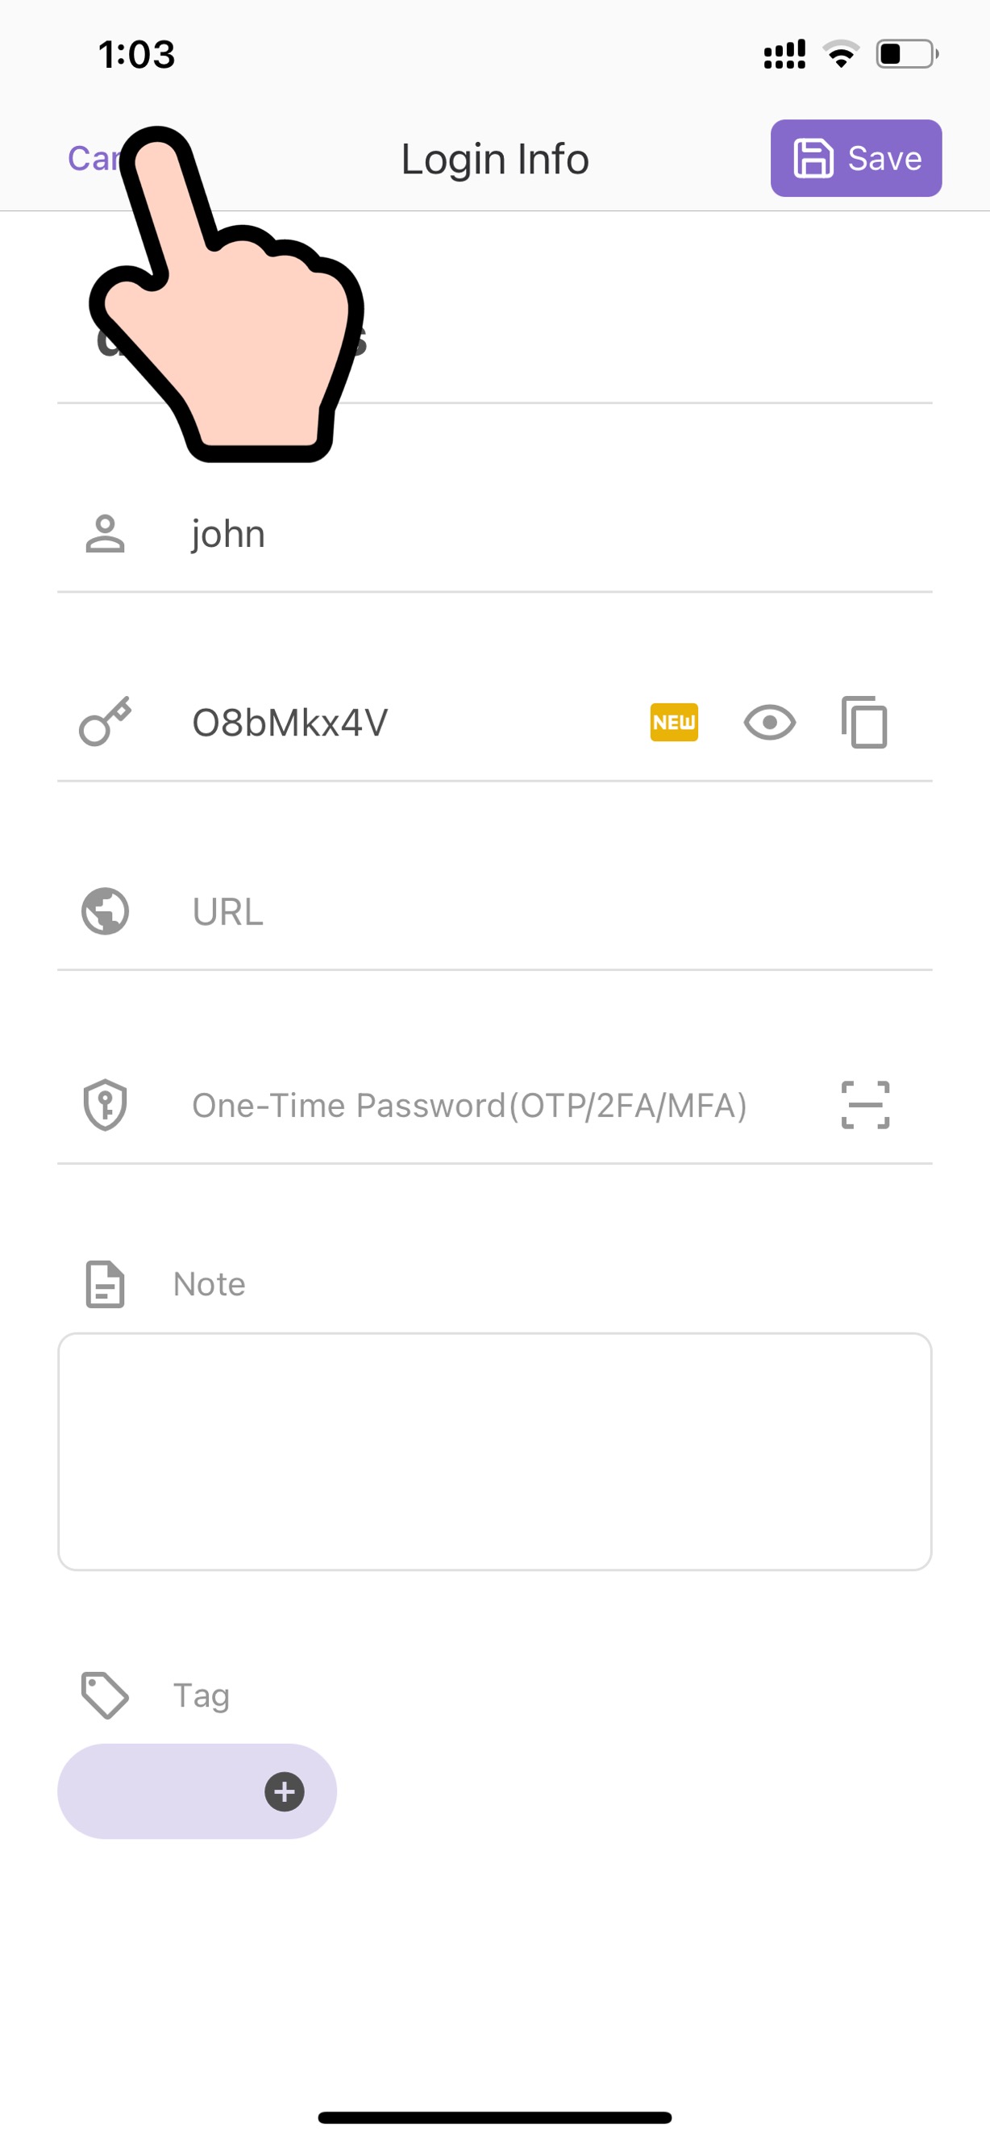Add a tag with the plus button
The width and height of the screenshot is (990, 2143).
[x=284, y=1791]
